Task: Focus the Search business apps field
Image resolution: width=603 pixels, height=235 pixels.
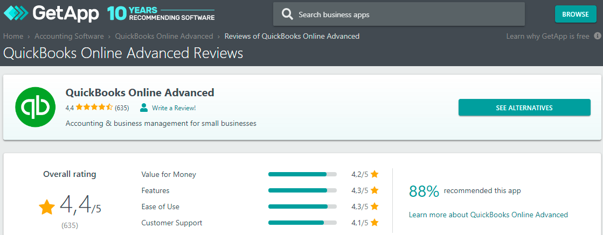Action: pyautogui.click(x=399, y=15)
